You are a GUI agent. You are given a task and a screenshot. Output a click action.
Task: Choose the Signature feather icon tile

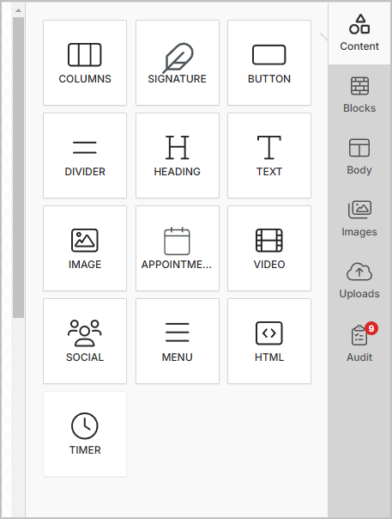click(178, 63)
